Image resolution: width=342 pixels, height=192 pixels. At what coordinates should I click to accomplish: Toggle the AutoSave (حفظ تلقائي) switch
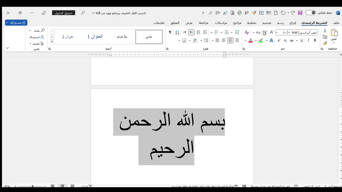[310, 13]
